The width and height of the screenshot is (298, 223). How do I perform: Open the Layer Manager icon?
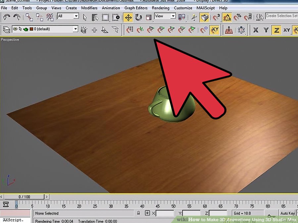point(6,30)
